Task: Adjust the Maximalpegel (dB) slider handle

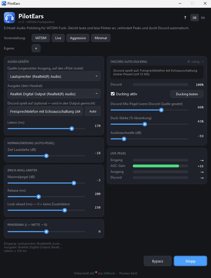Action: point(74,183)
